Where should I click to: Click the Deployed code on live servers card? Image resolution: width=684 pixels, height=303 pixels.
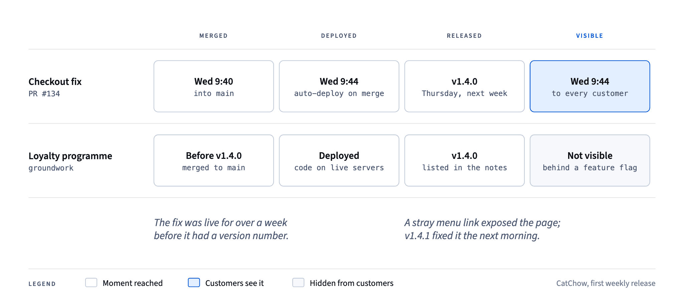(339, 161)
